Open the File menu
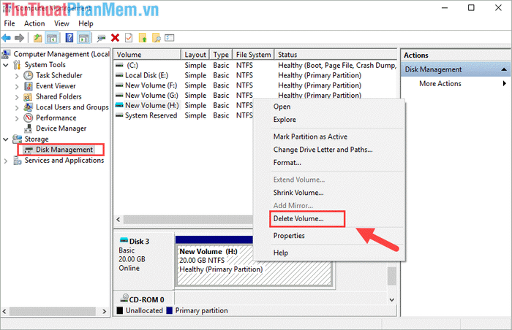The width and height of the screenshot is (512, 330). click(10, 23)
